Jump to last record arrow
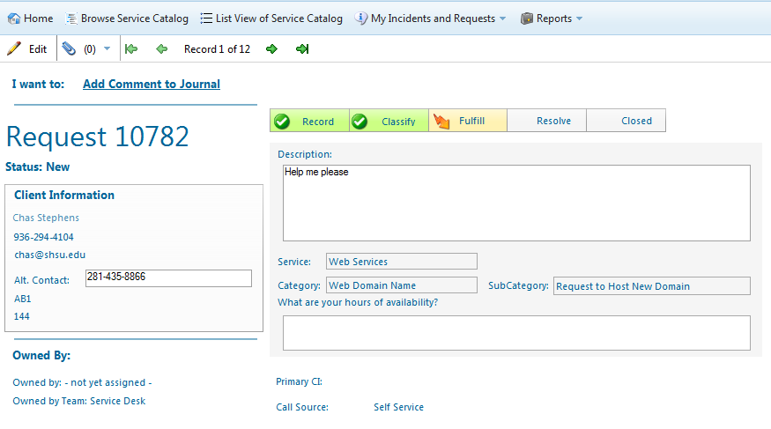 302,48
